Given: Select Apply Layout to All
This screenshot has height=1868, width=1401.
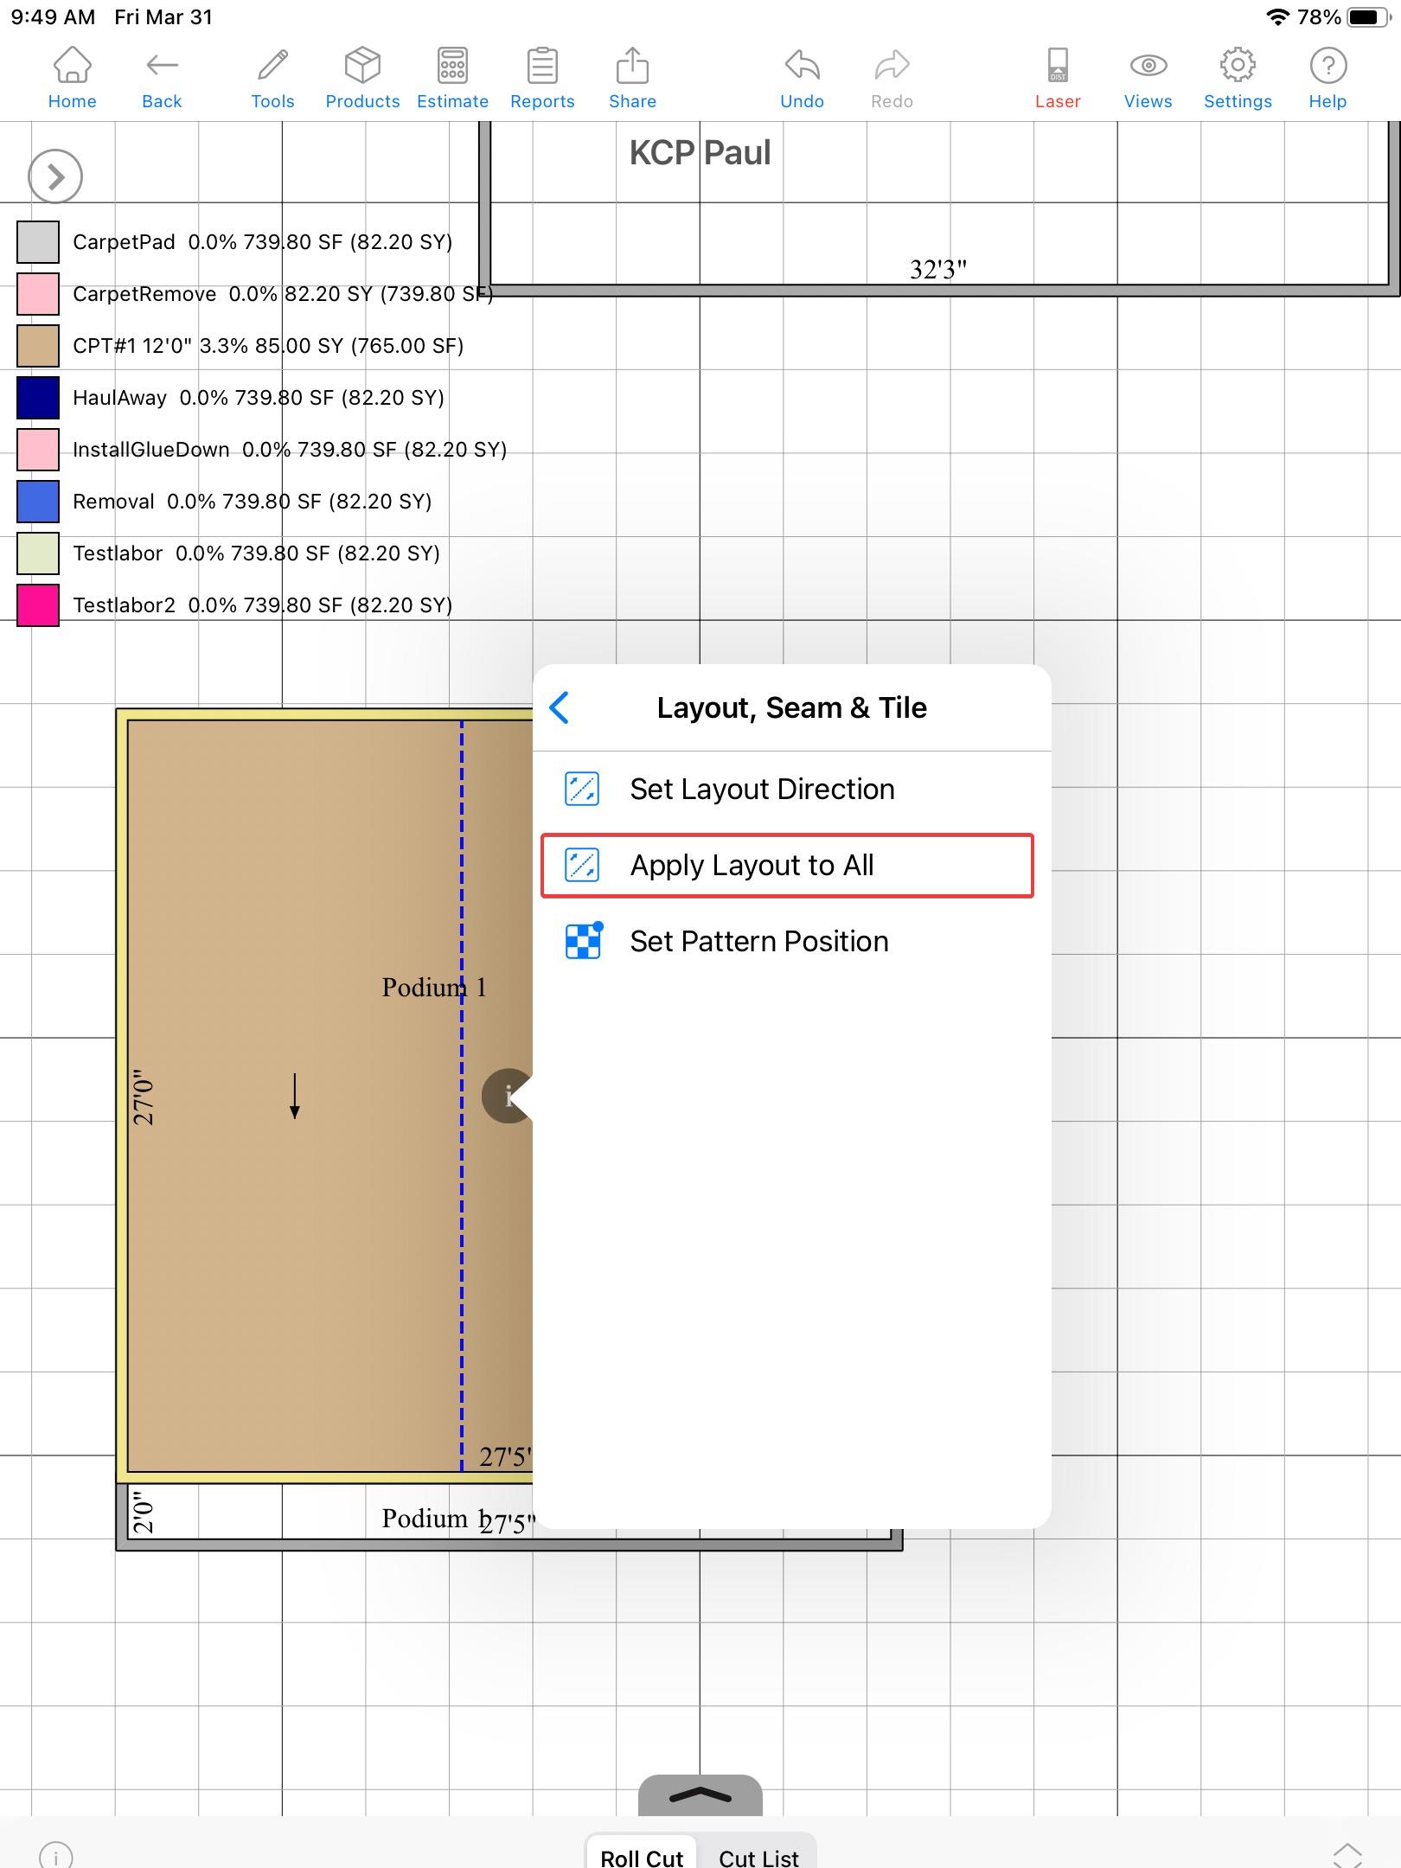Looking at the screenshot, I should [787, 865].
